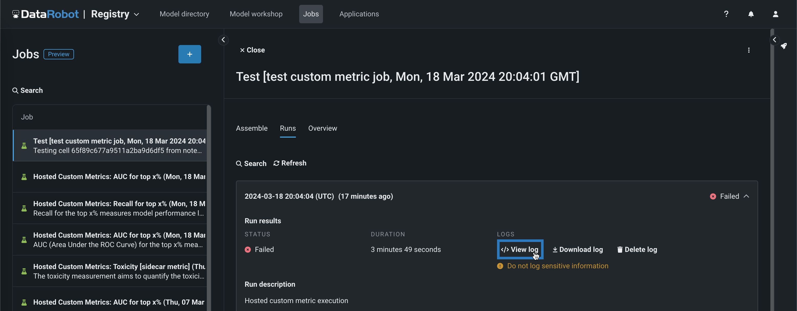Switch to the Overview tab
Viewport: 797px width, 311px height.
pos(322,128)
